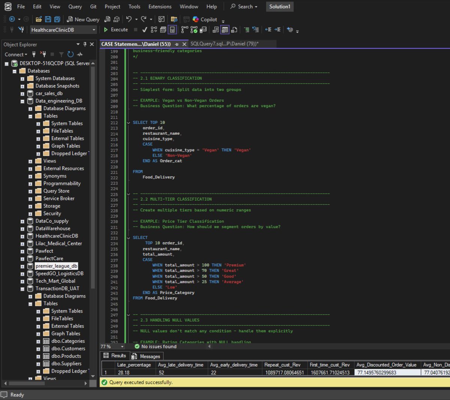The image size is (450, 400).
Task: Collapse the DESKTOP-516QCDP server node
Action: [x=6, y=64]
